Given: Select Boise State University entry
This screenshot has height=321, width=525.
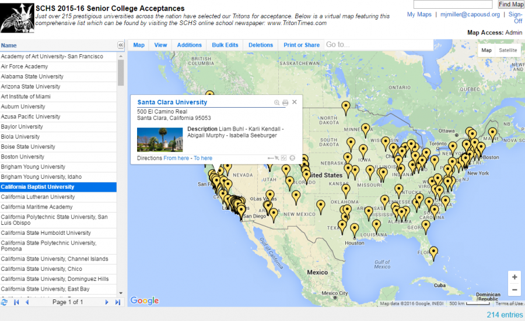Looking at the screenshot, I should click(x=58, y=147).
